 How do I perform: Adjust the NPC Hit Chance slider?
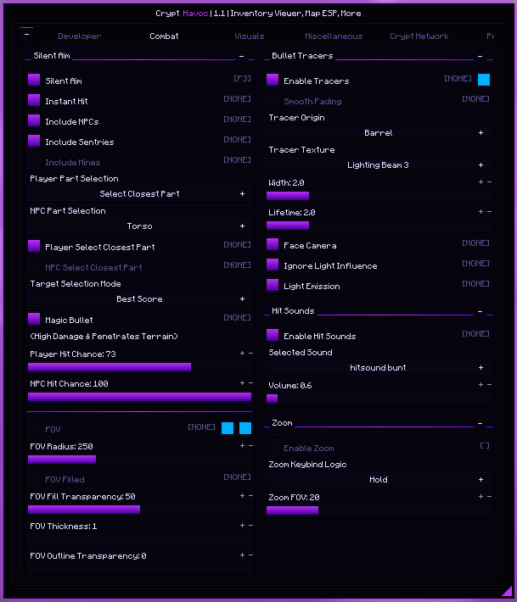[139, 397]
